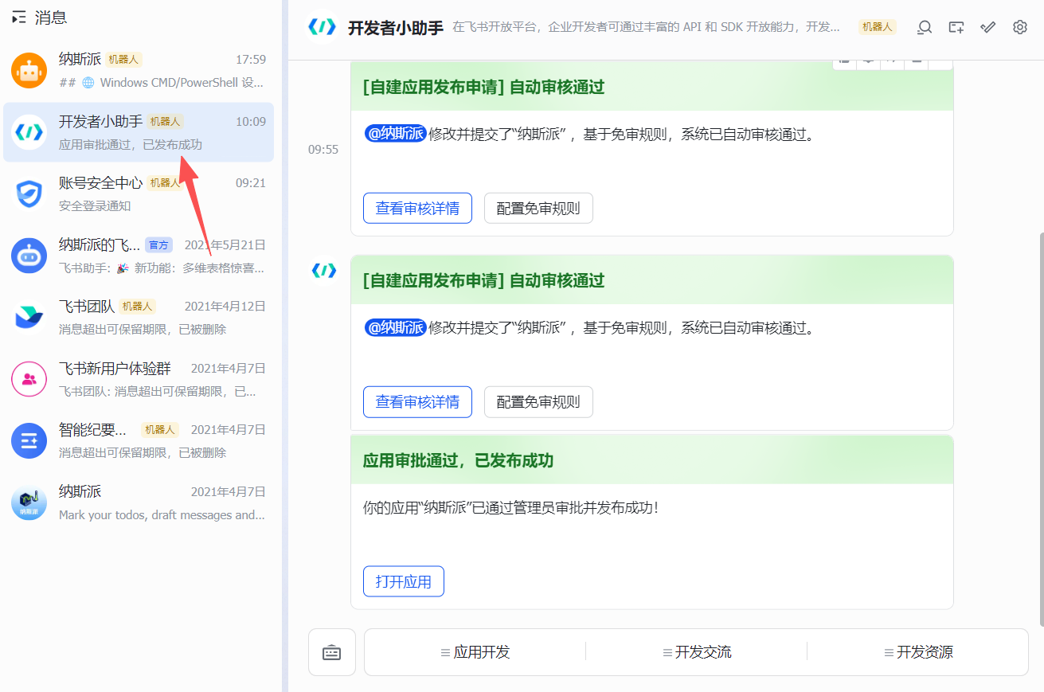Image resolution: width=1044 pixels, height=692 pixels.
Task: Click the 纳斯派 avatar beside 'Mark your todos'
Action: (x=29, y=502)
